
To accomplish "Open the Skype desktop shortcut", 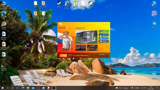I will (x=154, y=4).
